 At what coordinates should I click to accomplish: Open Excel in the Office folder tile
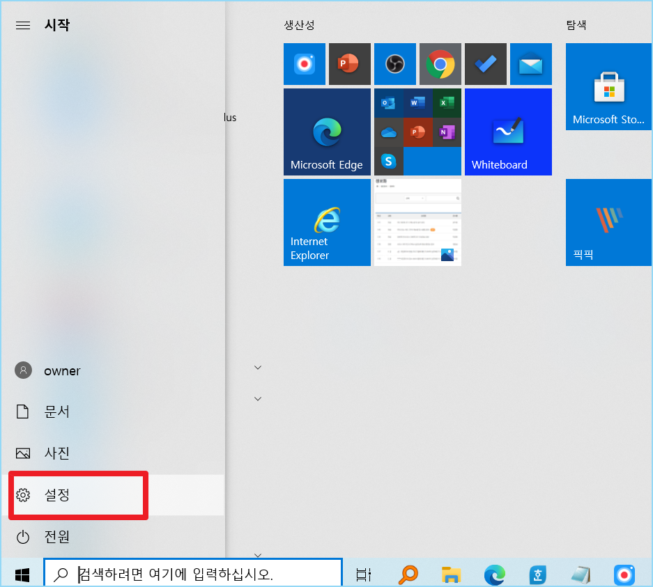[447, 103]
